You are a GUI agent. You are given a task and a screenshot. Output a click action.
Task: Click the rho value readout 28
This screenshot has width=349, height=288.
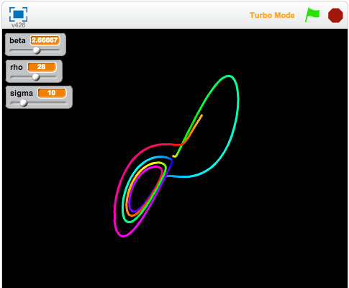coord(42,67)
